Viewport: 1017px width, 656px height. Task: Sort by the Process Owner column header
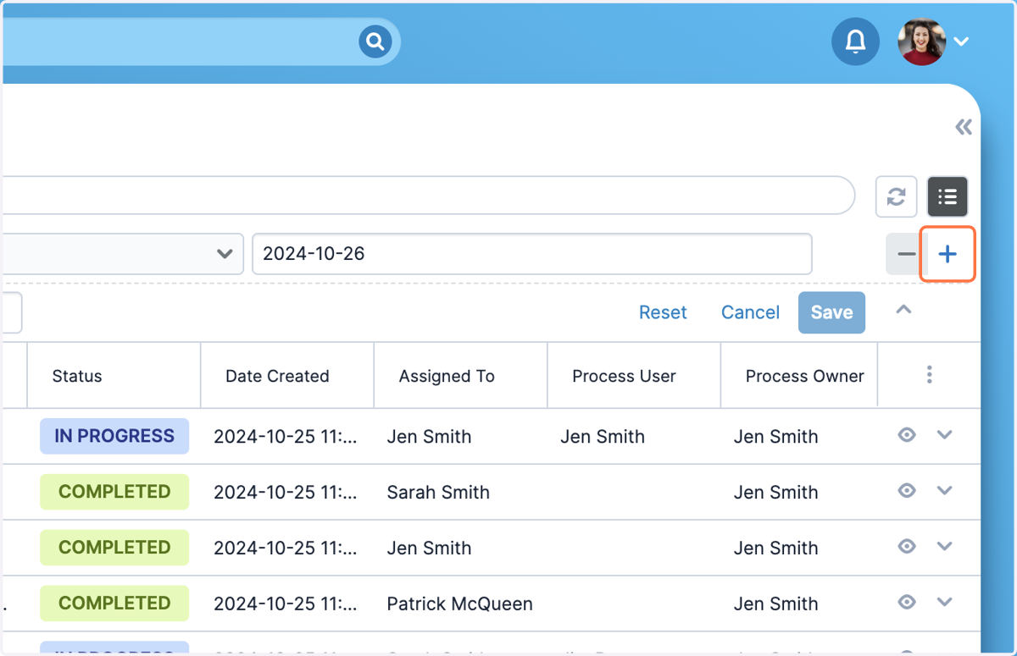[799, 376]
